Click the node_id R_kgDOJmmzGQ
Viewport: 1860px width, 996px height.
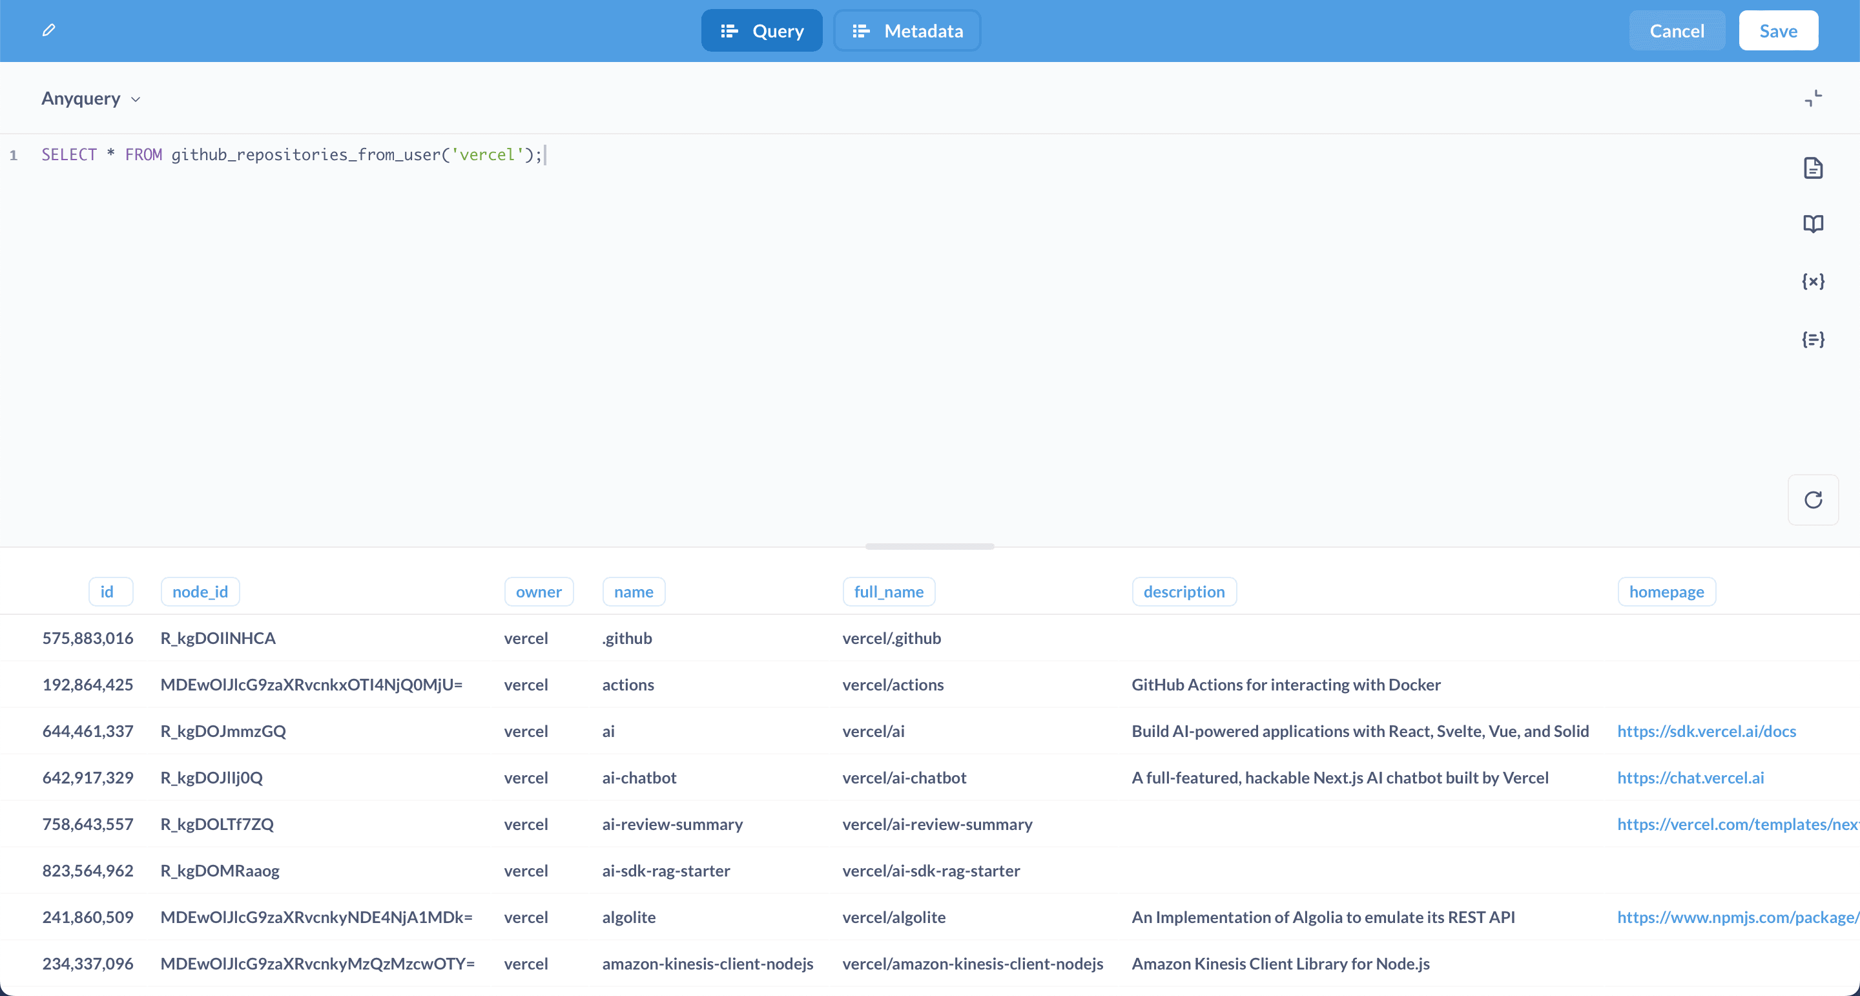(x=223, y=731)
